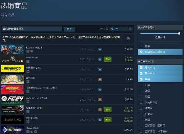The height and width of the screenshot is (134, 184).
Task: Enable the 特惠 special offers checkbox
Action: [141, 46]
